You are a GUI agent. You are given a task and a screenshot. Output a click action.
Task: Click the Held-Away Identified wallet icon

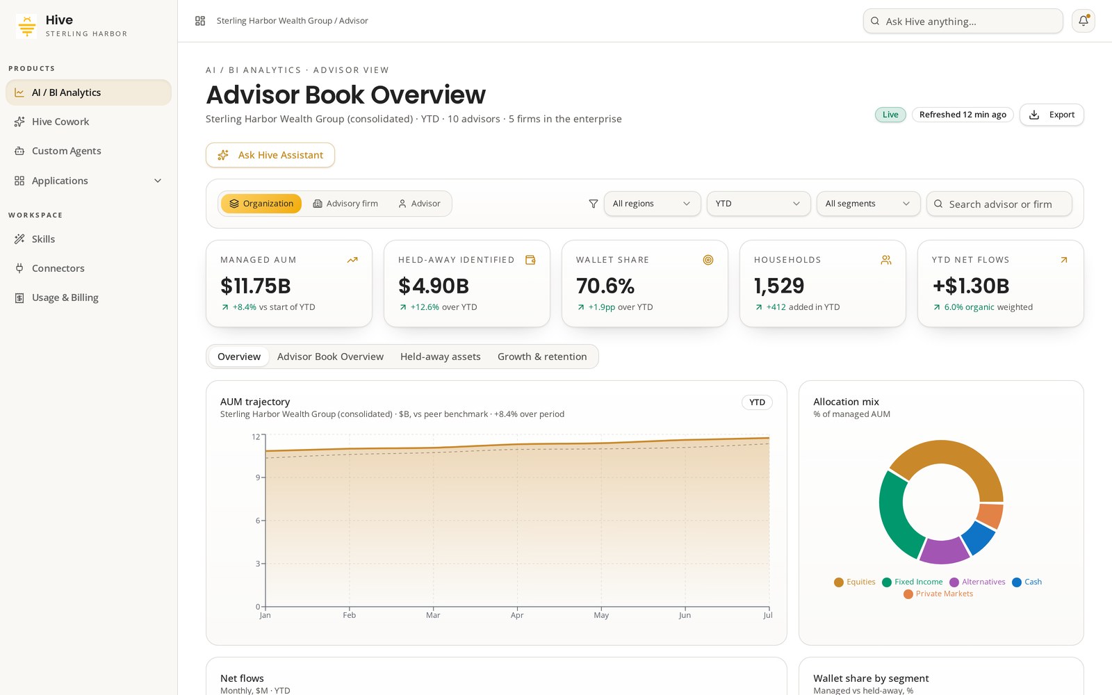pyautogui.click(x=530, y=260)
